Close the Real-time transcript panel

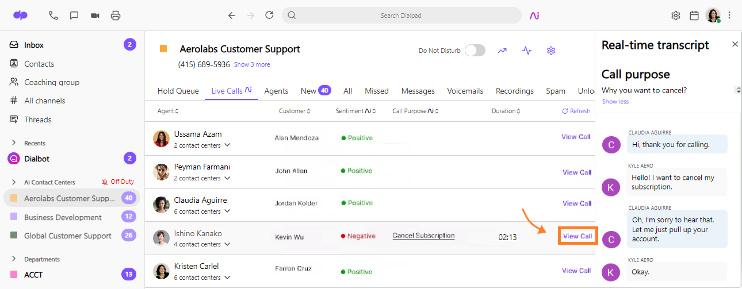coord(735,44)
